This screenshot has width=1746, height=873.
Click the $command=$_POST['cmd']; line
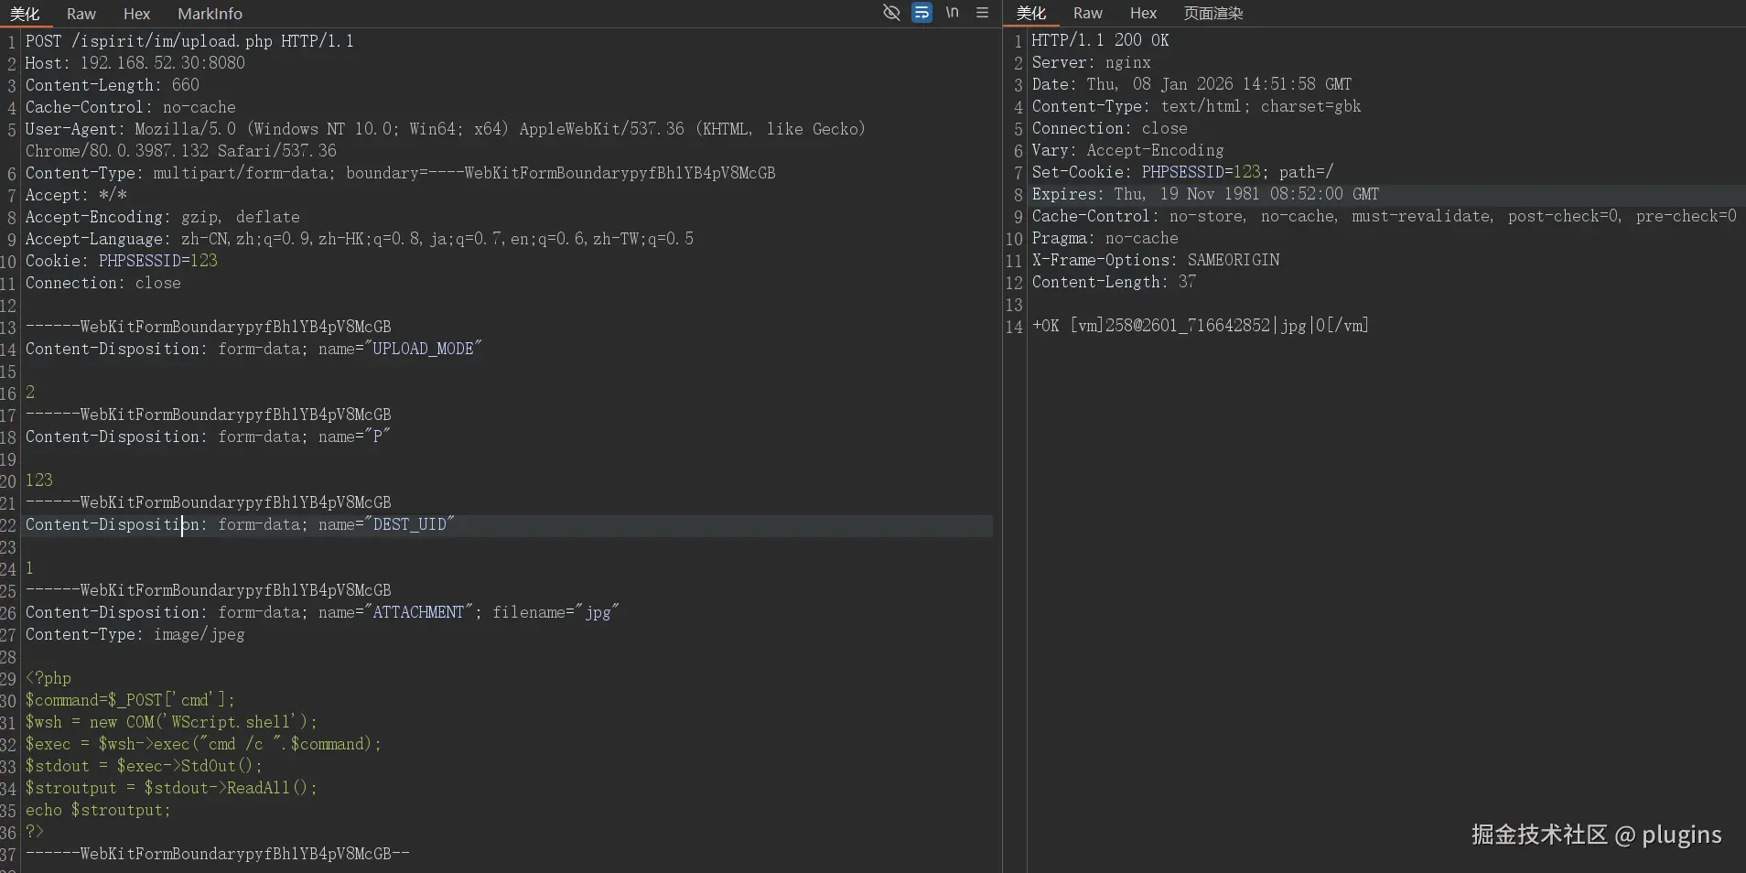pos(130,700)
